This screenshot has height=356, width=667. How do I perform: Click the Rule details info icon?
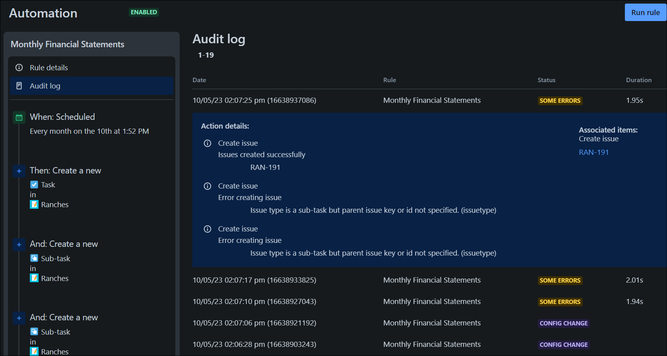(19, 67)
